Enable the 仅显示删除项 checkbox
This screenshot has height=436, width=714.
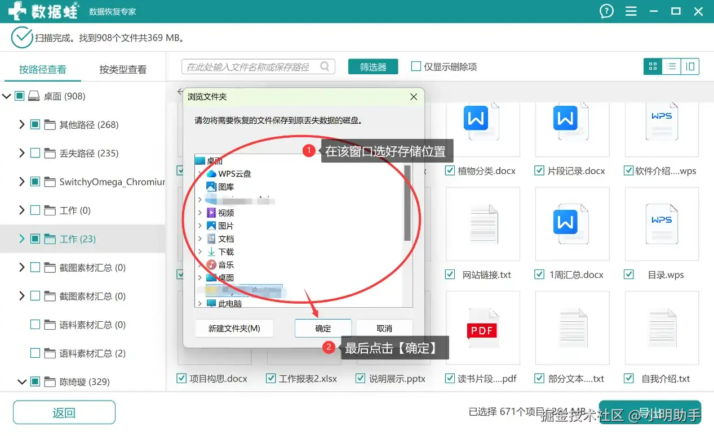click(x=416, y=66)
